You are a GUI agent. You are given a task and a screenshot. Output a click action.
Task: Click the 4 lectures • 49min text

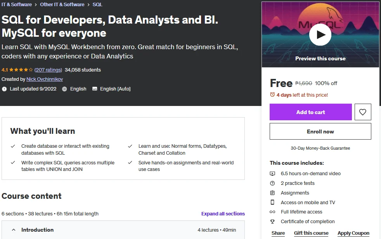[217, 230]
